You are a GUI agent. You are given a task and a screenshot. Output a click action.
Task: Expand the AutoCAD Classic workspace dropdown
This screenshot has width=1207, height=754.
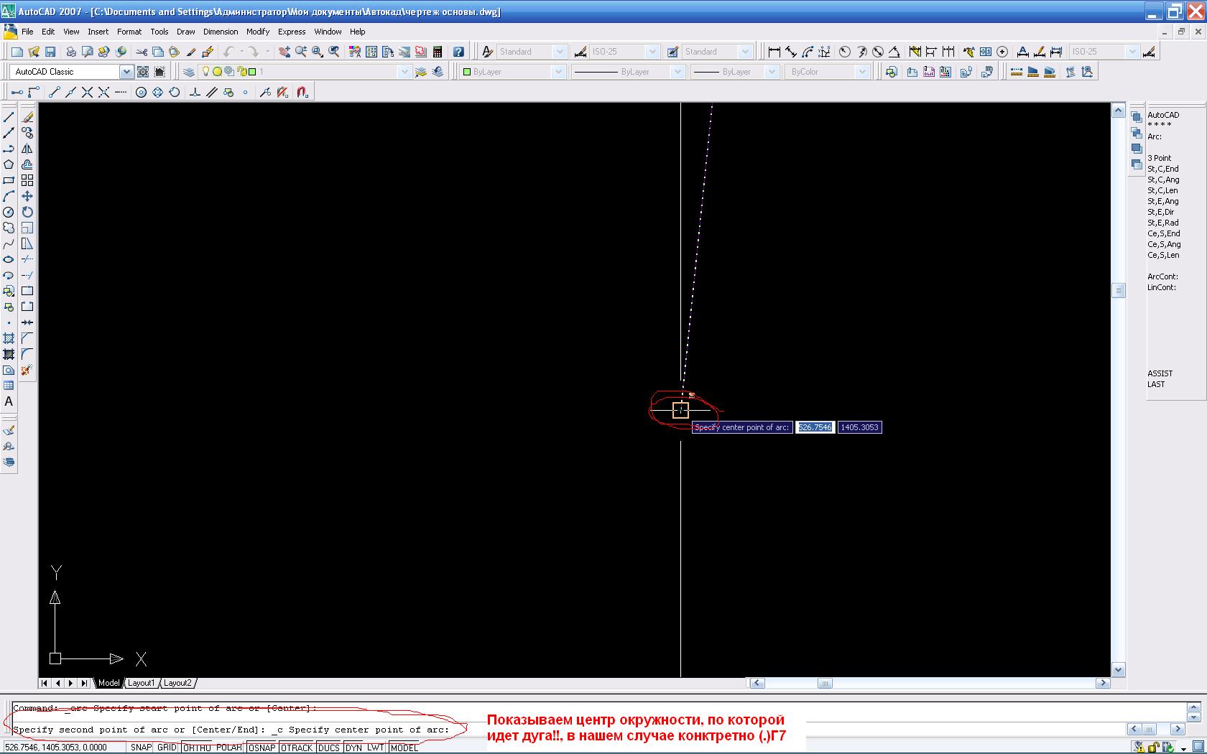click(x=126, y=72)
